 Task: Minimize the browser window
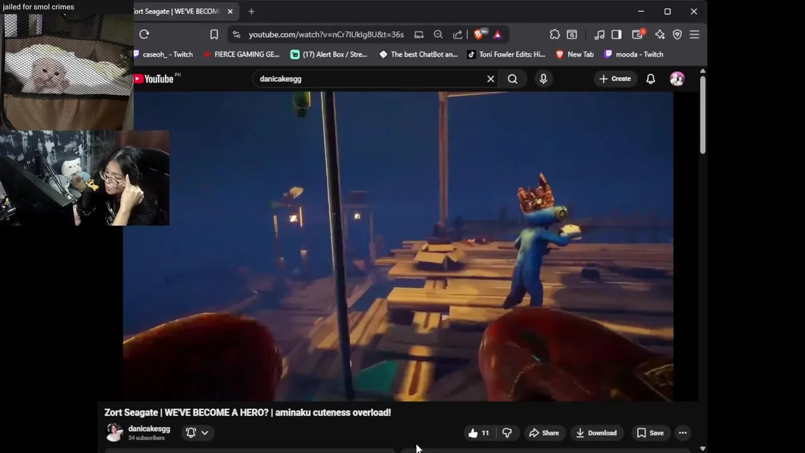coord(641,11)
